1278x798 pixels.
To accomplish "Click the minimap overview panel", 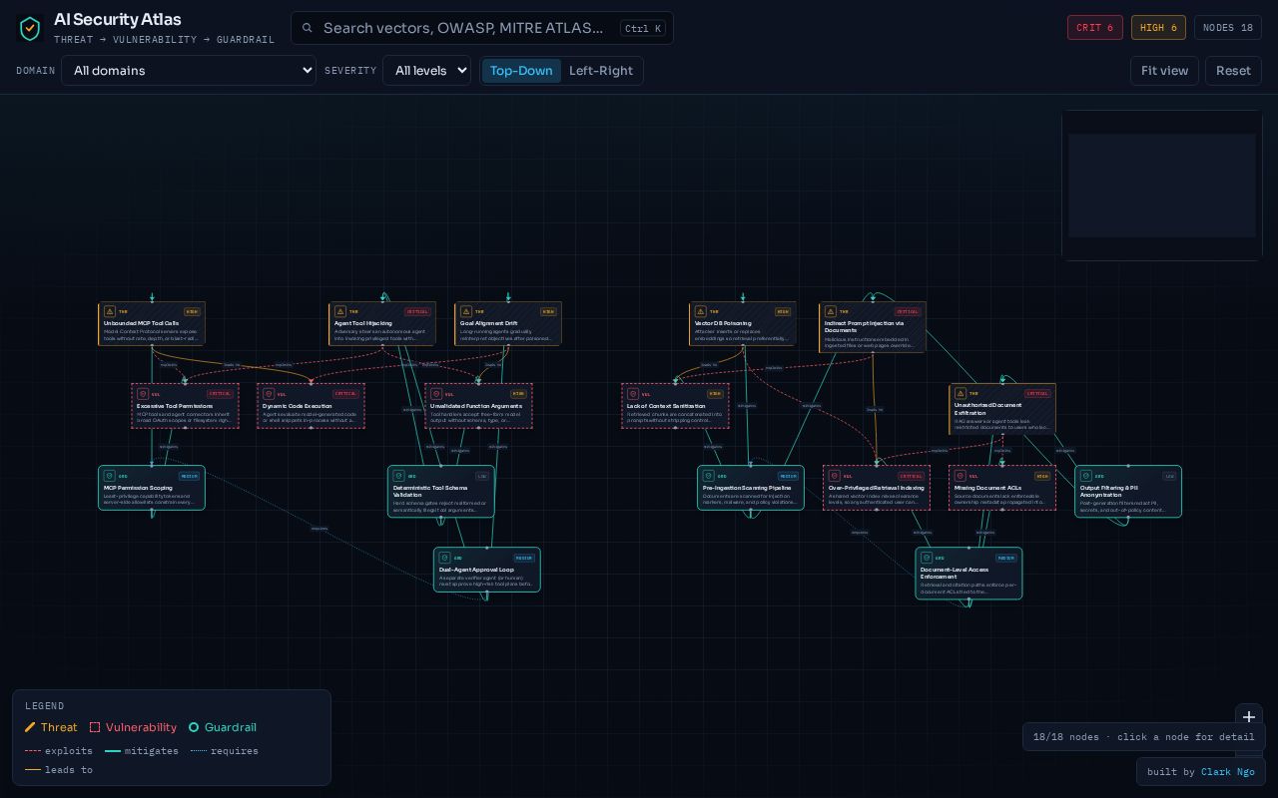I will click(x=1162, y=186).
